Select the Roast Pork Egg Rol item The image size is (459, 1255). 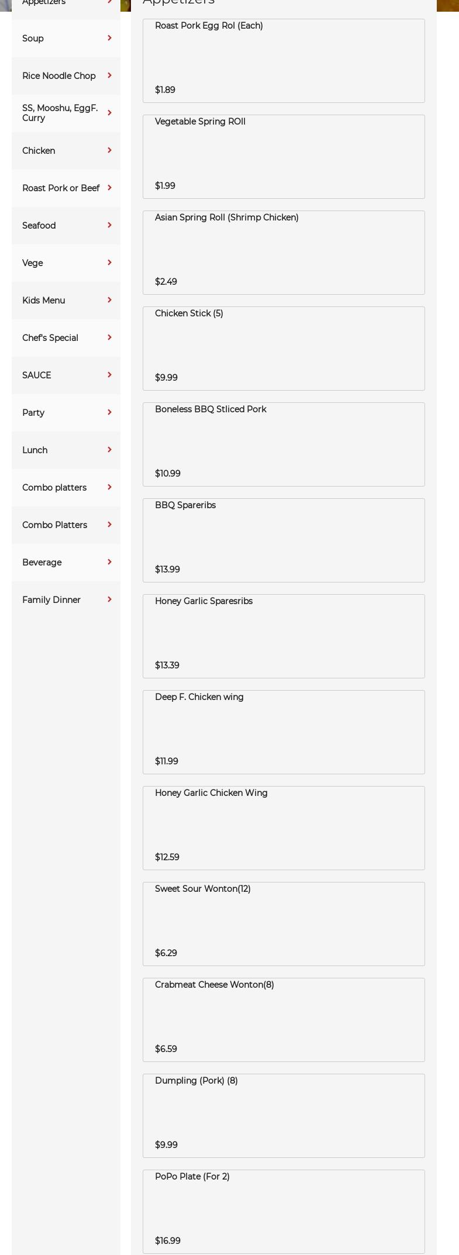point(284,61)
